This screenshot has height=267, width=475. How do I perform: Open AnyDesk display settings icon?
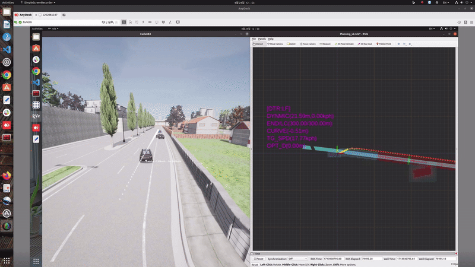pos(157,22)
